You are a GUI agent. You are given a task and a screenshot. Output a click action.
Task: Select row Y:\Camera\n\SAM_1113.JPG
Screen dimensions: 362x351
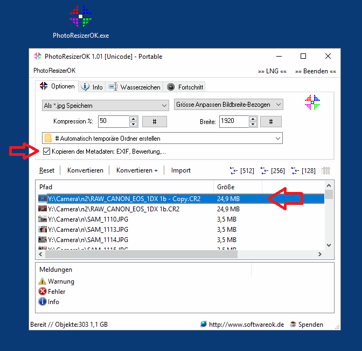tap(181, 229)
